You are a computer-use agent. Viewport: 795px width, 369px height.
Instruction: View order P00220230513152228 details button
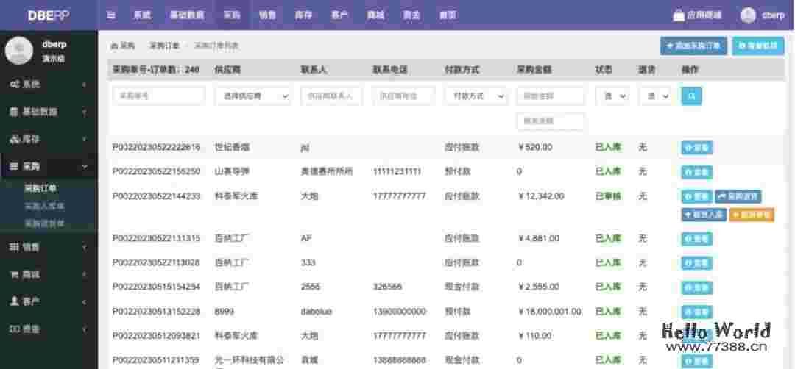pos(696,312)
